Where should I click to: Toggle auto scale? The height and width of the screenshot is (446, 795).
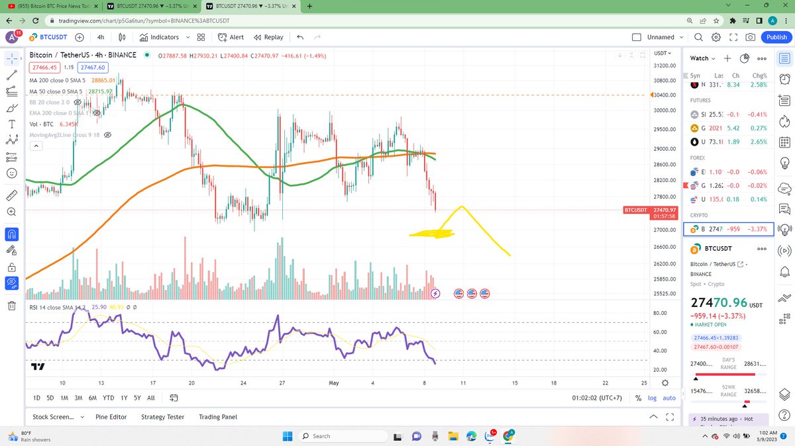click(669, 398)
